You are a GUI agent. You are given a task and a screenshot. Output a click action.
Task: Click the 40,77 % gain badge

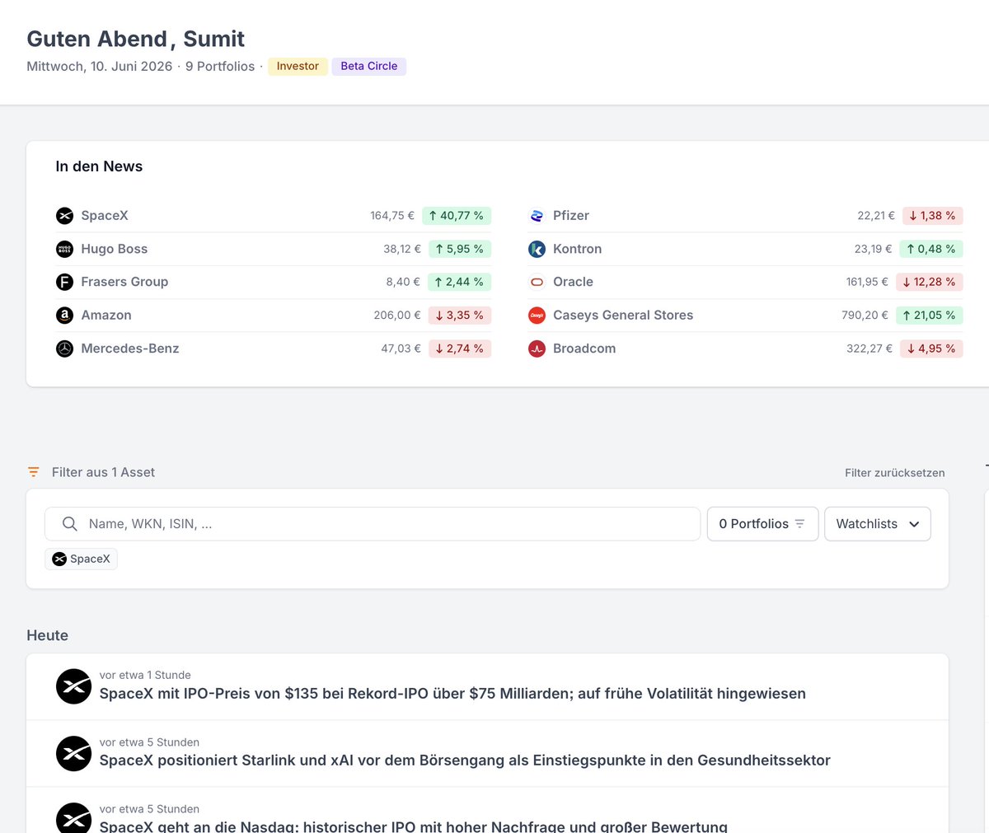(457, 216)
